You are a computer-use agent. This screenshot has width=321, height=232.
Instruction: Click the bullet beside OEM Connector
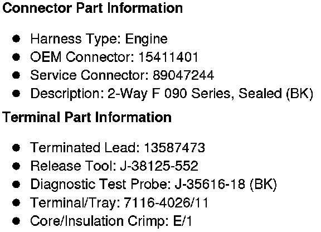pyautogui.click(x=16, y=57)
